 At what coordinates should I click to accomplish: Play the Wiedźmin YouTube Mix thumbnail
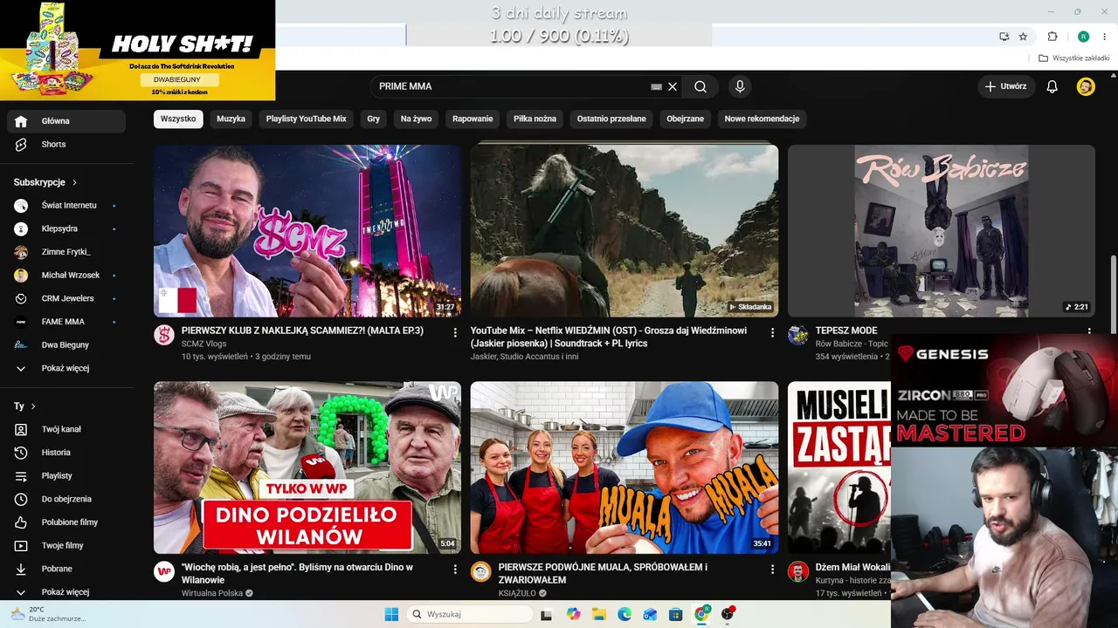click(625, 231)
